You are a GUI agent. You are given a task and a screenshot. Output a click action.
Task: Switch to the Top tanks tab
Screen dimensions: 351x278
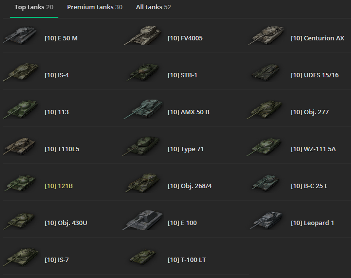pos(34,7)
